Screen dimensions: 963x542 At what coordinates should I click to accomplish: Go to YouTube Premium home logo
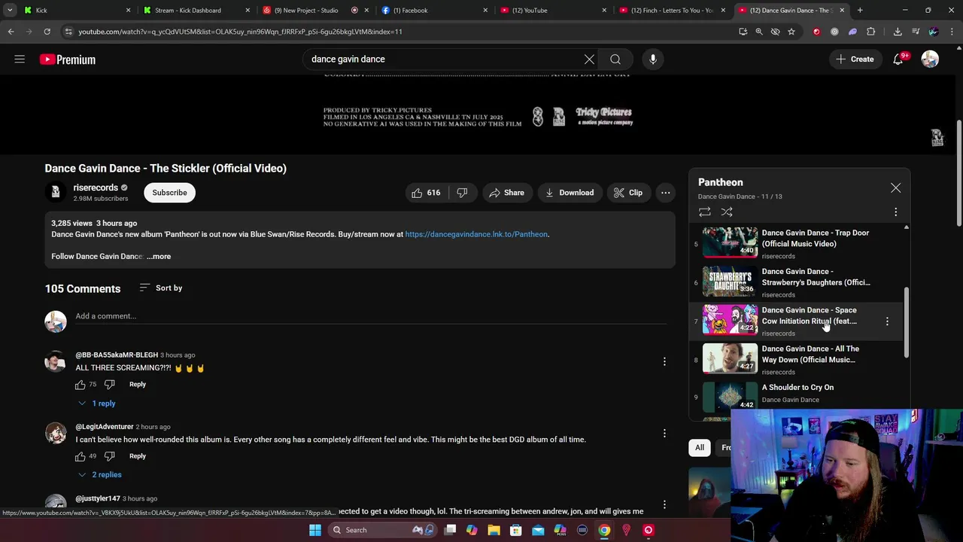[68, 59]
